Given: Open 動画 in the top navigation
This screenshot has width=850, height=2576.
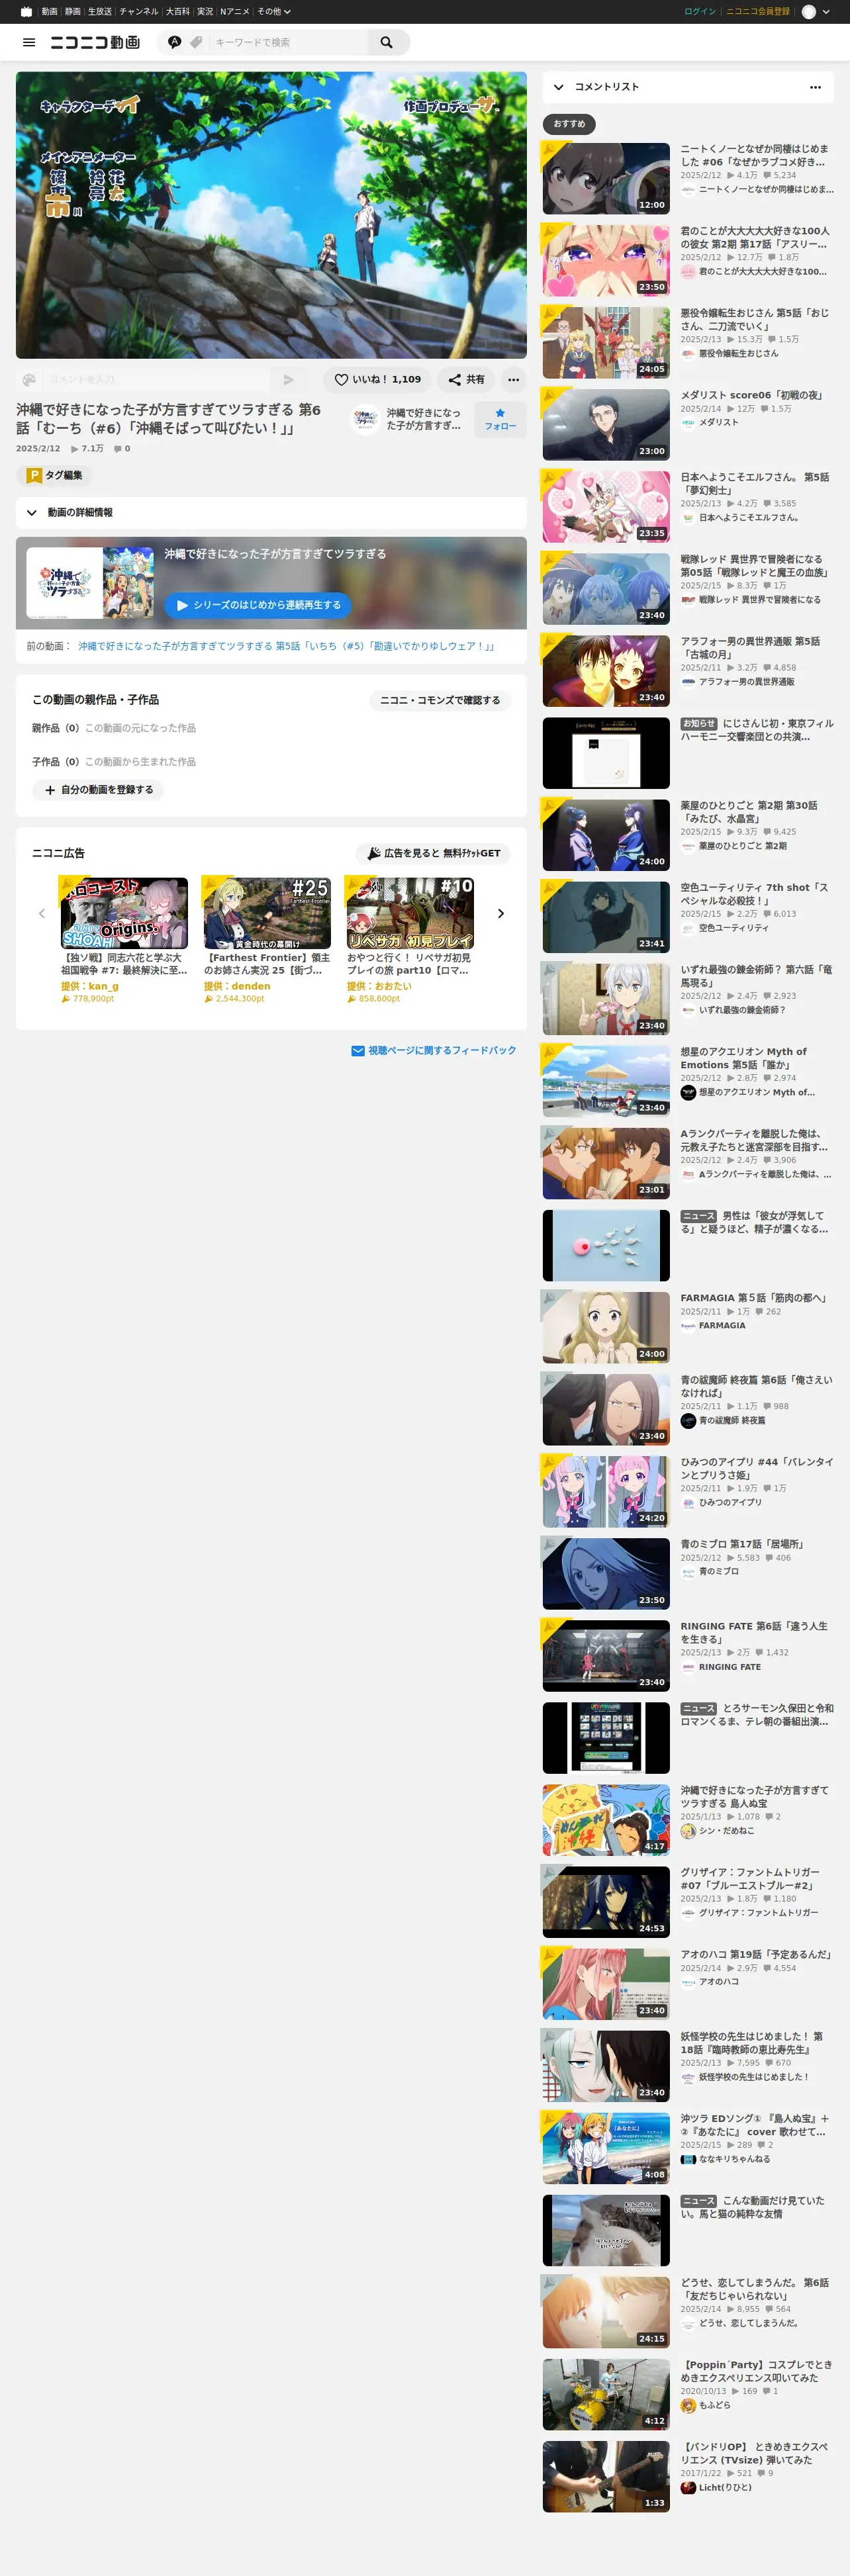Looking at the screenshot, I should click(49, 12).
